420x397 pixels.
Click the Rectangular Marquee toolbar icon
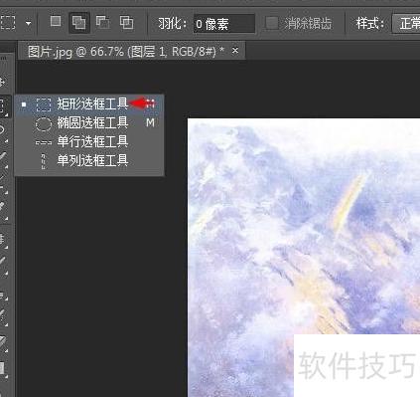(x=3, y=105)
